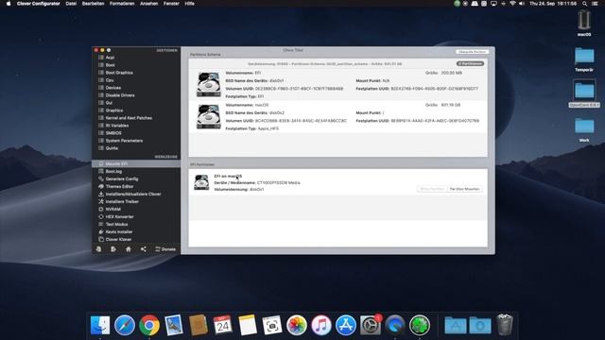The width and height of the screenshot is (605, 340).
Task: Open the Bearbeiten menu
Action: coord(93,4)
